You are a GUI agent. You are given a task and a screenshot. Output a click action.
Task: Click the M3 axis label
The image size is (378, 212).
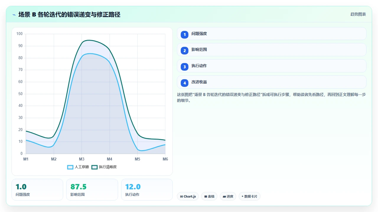[x=82, y=159]
